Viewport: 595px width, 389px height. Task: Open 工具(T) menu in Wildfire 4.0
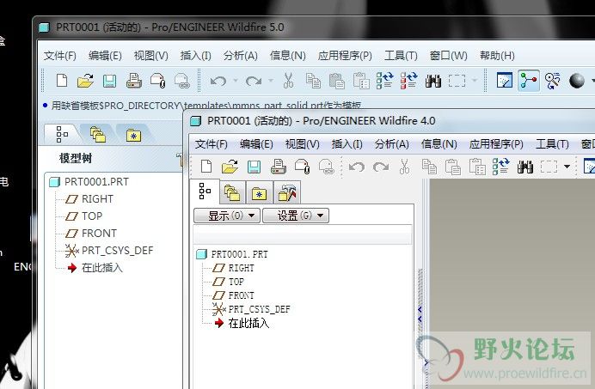pyautogui.click(x=552, y=144)
